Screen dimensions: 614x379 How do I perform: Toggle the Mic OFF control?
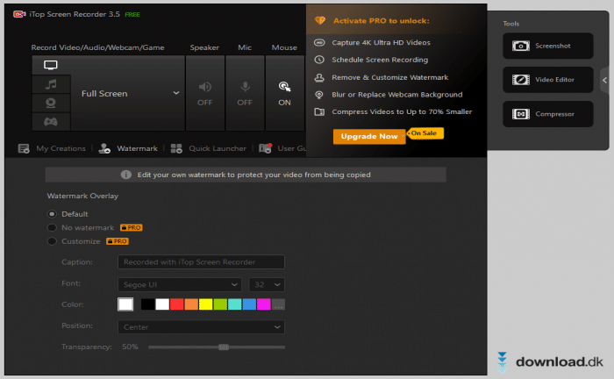pyautogui.click(x=245, y=93)
